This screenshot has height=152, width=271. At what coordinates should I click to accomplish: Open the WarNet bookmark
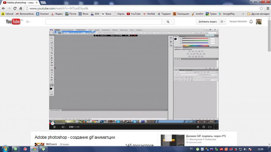click(149, 14)
